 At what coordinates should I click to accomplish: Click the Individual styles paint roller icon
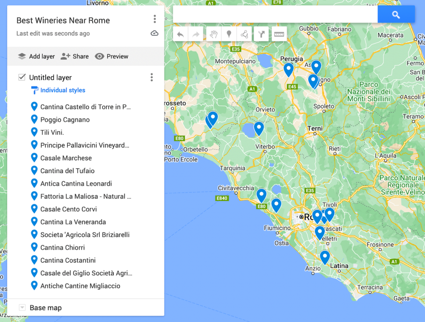click(34, 90)
